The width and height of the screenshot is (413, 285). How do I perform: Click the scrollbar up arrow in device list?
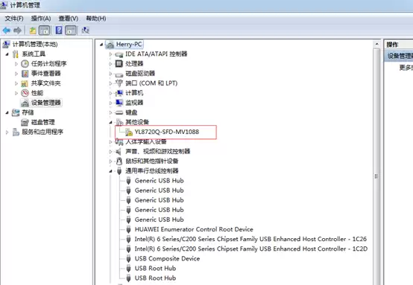click(x=377, y=45)
